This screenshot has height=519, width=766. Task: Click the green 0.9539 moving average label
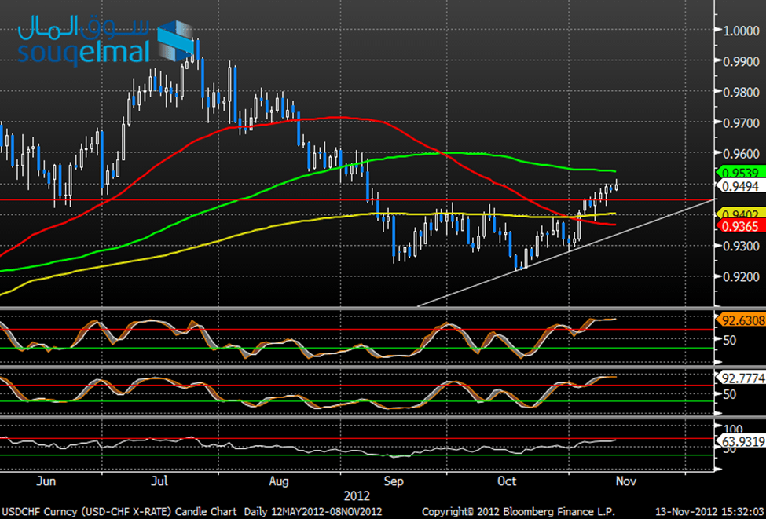(x=739, y=172)
